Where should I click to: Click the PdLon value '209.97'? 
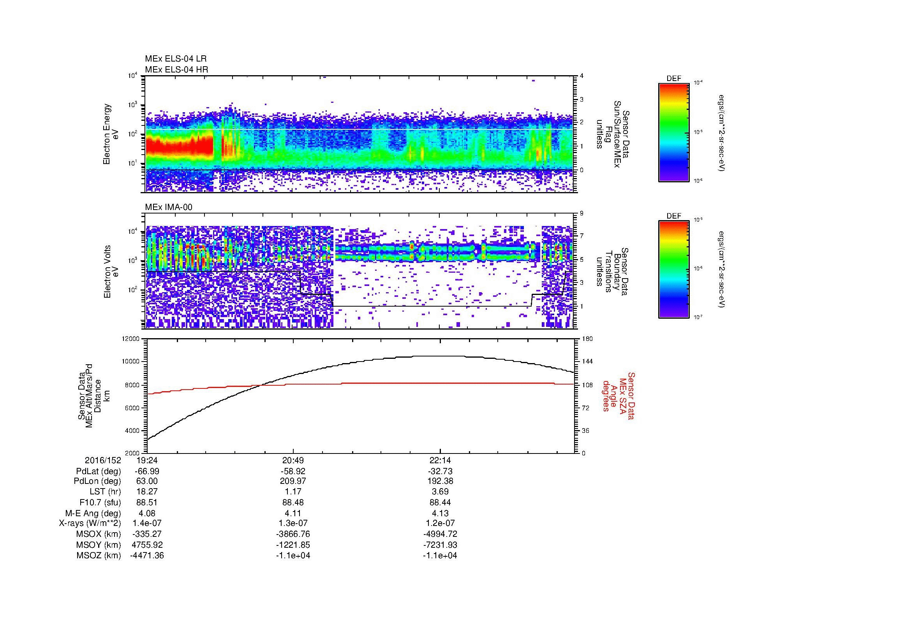(293, 481)
